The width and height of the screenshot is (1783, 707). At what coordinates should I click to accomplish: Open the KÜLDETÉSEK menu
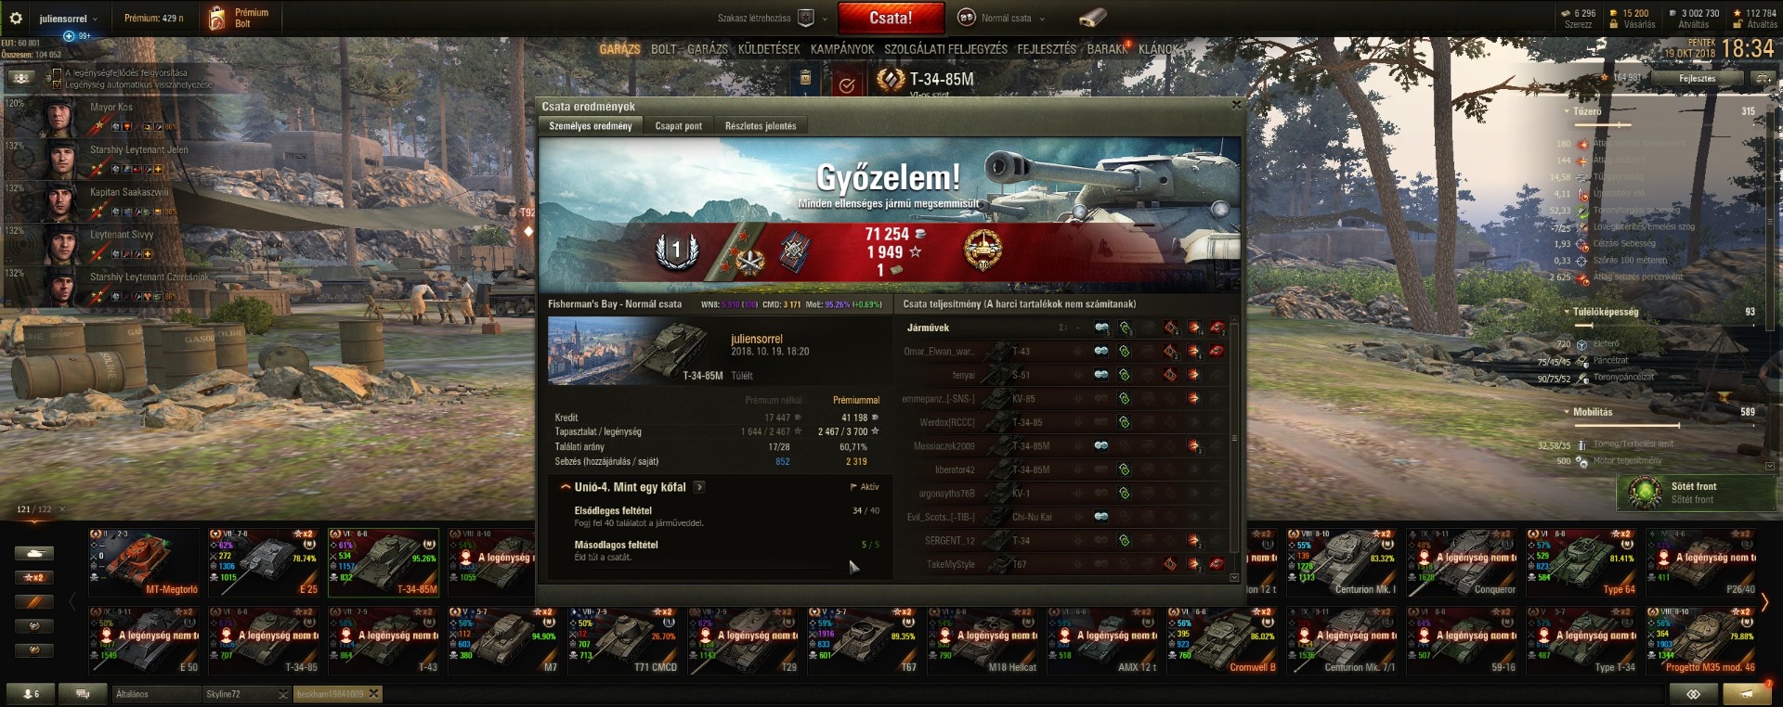[769, 49]
